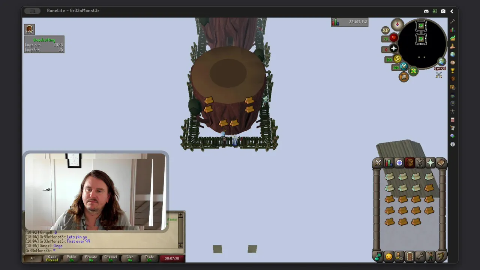Click the Wiki banner button
Screen dimensions: 480x270
[440, 69]
